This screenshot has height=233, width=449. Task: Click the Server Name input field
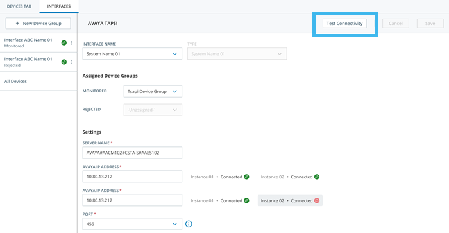click(x=132, y=153)
